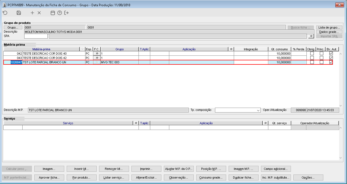
Task: Uncheck Bx. Aut. for TST LOTE PARCIAL row
Action: 331,62
